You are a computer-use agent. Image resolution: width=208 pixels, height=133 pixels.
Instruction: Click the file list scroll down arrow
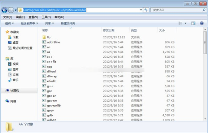coord(205,119)
